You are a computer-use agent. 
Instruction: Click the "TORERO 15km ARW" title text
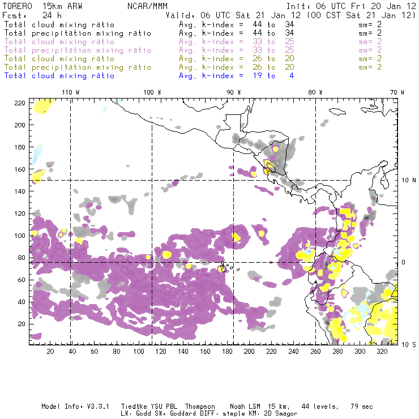click(x=42, y=6)
